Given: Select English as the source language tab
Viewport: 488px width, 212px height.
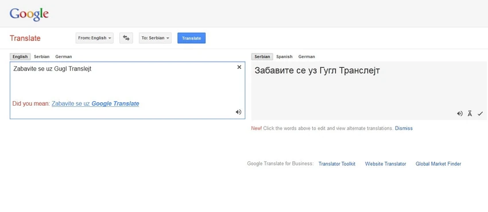Looking at the screenshot, I should pyautogui.click(x=20, y=57).
